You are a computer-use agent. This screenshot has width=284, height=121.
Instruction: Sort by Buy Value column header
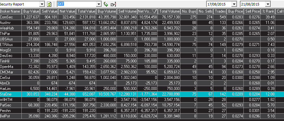coord(31,11)
